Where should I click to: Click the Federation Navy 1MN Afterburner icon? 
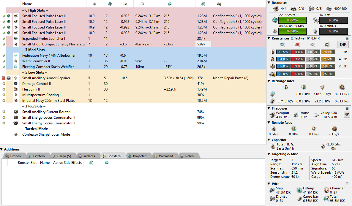click(x=16, y=56)
